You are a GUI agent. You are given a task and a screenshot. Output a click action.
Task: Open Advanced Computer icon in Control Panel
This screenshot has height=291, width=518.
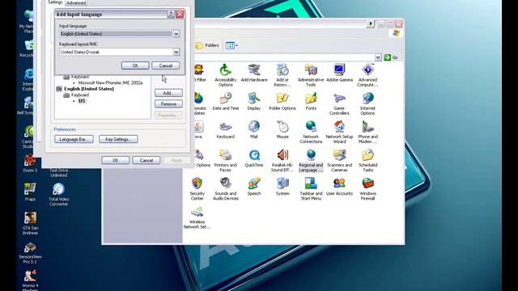367,75
